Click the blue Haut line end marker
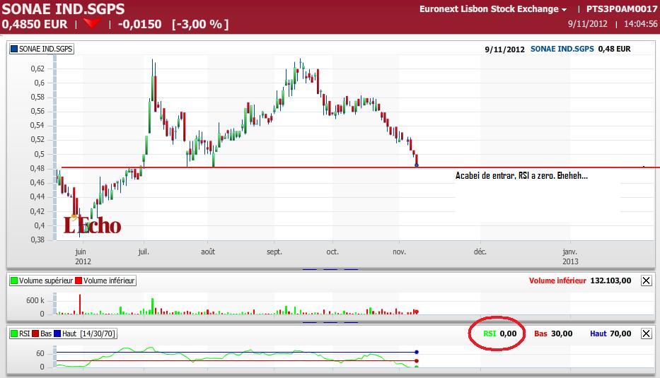Screen dimensions: 660x378 point(417,352)
